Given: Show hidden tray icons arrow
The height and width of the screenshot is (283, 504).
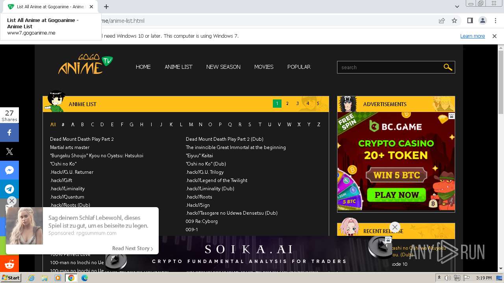Looking at the screenshot, I should (439, 278).
